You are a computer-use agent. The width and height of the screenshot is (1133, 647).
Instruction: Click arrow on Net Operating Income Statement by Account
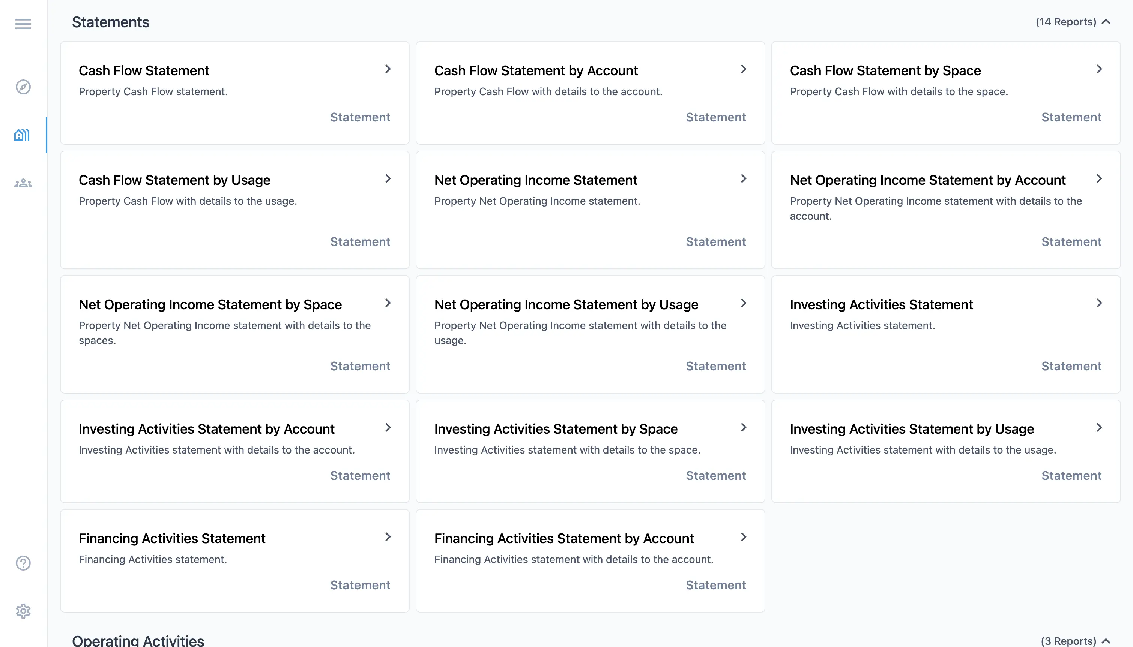(x=1099, y=179)
